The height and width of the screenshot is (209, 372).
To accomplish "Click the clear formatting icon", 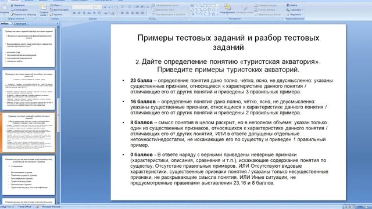I will pos(115,7).
